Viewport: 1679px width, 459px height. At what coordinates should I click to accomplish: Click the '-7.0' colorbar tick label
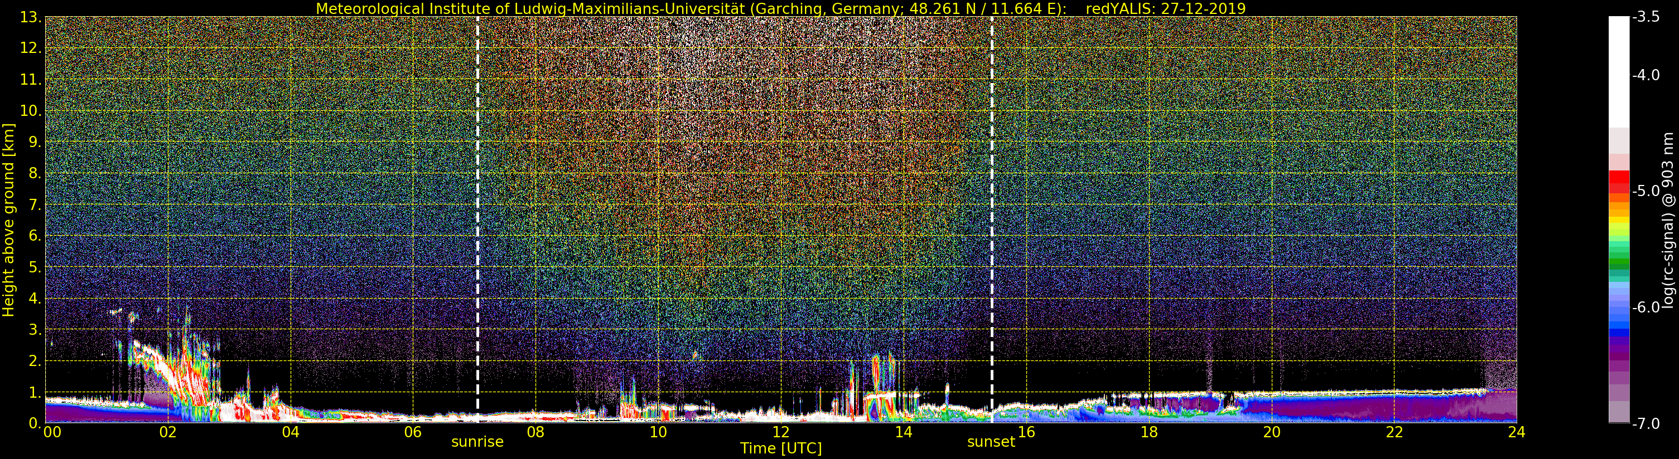pyautogui.click(x=1646, y=423)
